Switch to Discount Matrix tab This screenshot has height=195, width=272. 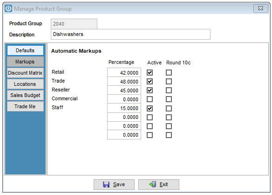tap(25, 73)
